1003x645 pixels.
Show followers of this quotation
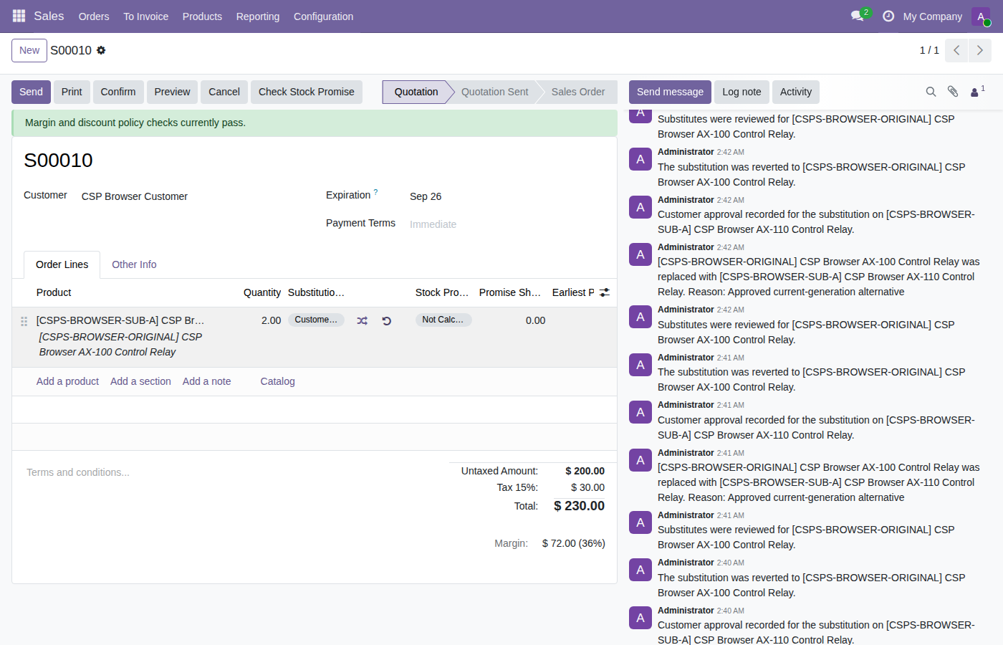coord(977,92)
